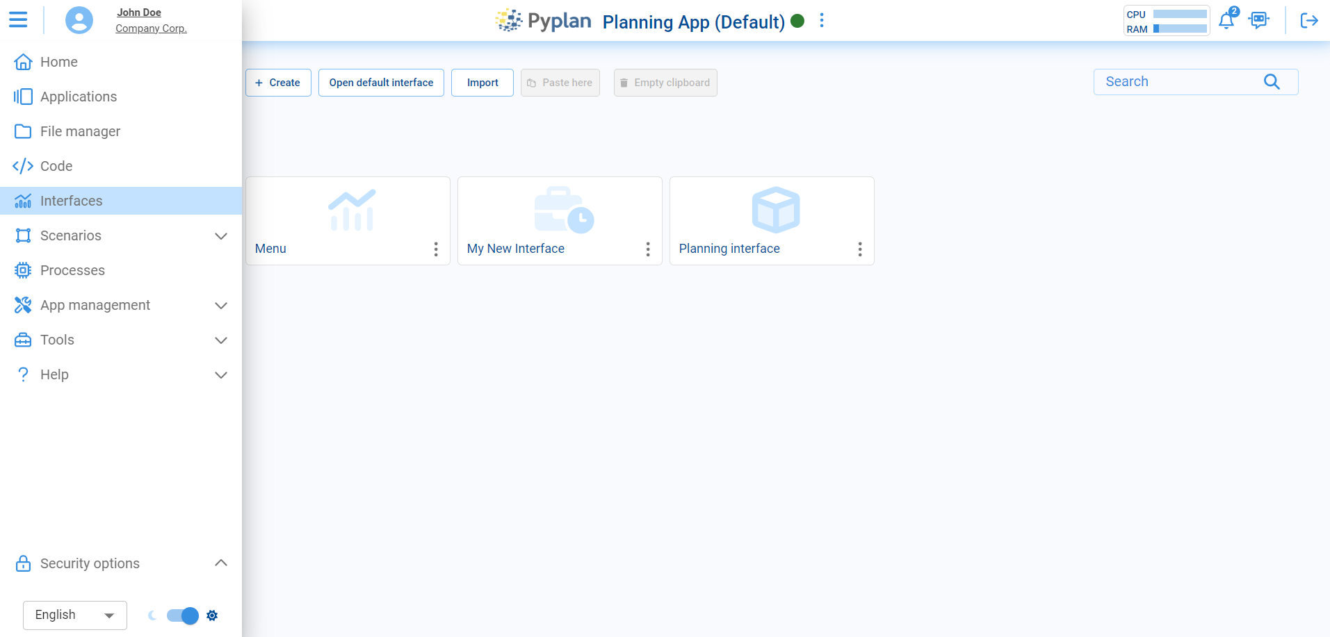Open the English language dropdown
Screen dimensions: 1330x637
74,615
